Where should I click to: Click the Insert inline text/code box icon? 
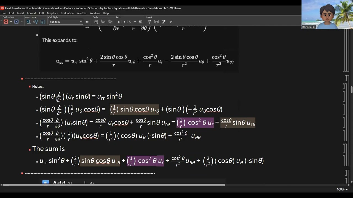156,22
